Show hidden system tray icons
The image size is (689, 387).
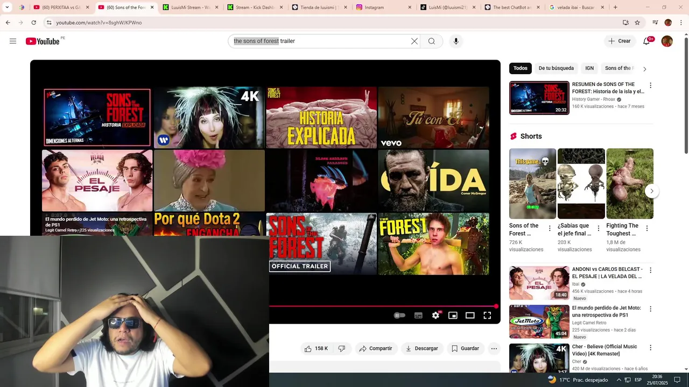pyautogui.click(x=618, y=379)
